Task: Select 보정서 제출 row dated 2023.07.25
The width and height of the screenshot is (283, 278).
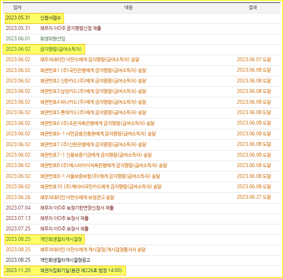Action: 141,229
